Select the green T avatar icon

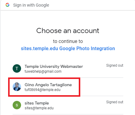[17, 68]
